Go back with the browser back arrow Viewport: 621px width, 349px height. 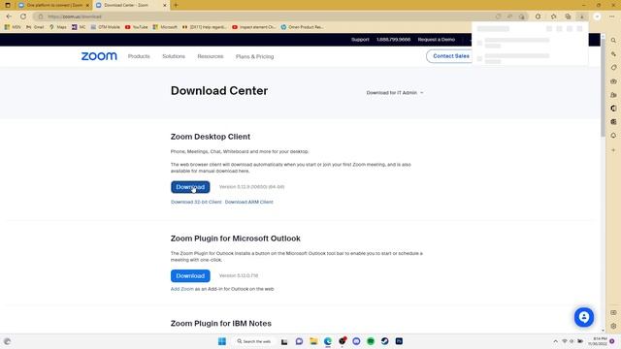9,16
